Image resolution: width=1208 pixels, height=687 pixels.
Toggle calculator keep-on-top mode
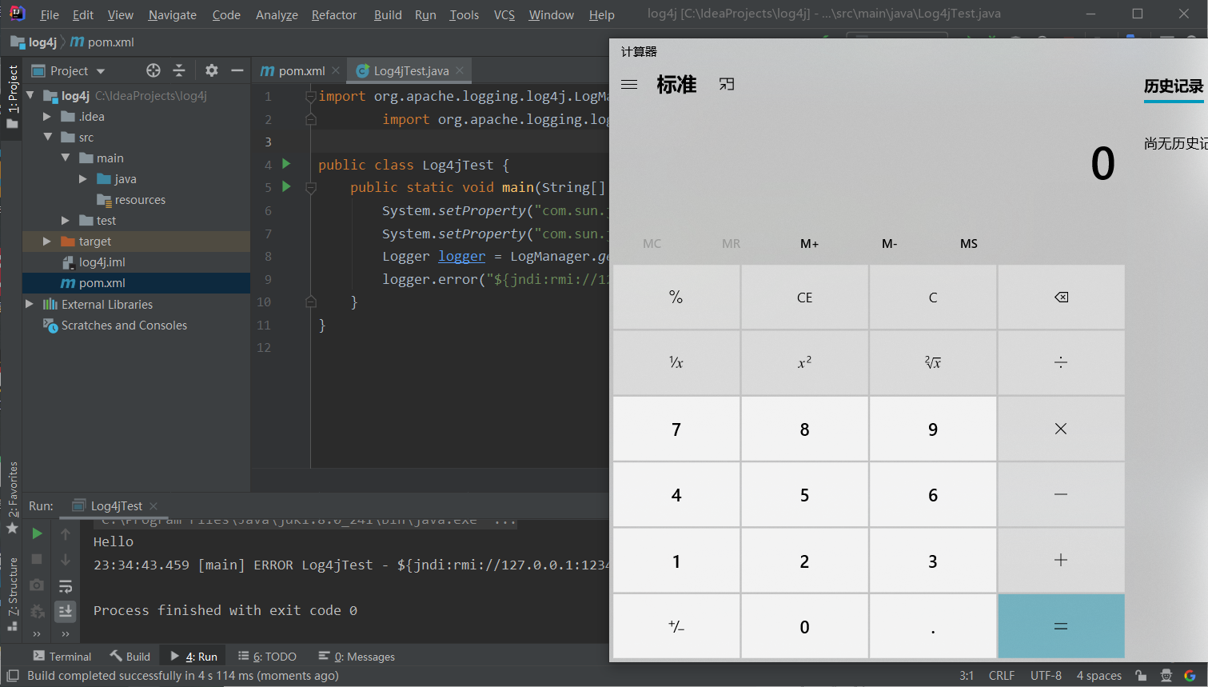click(726, 84)
